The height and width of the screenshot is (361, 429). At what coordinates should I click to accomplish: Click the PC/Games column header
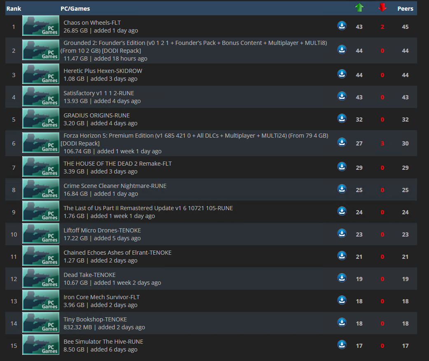click(x=75, y=9)
